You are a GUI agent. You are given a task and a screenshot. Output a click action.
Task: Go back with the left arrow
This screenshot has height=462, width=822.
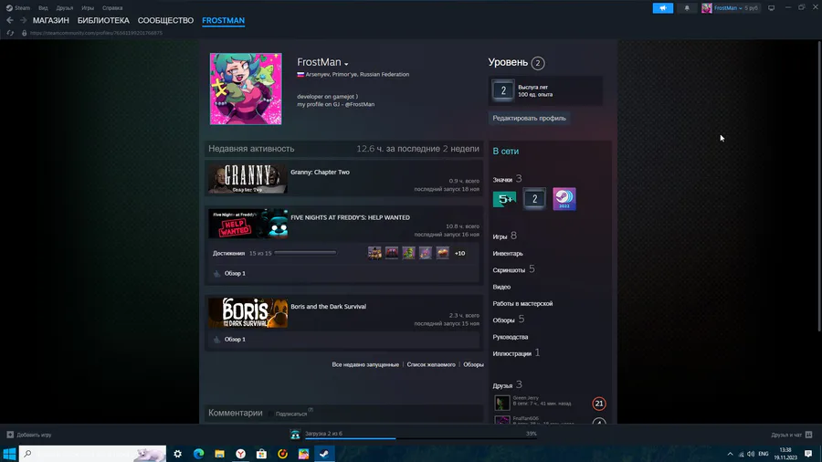coord(10,20)
